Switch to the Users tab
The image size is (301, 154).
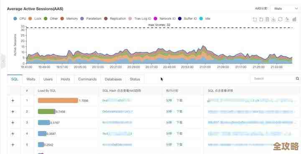click(x=48, y=79)
